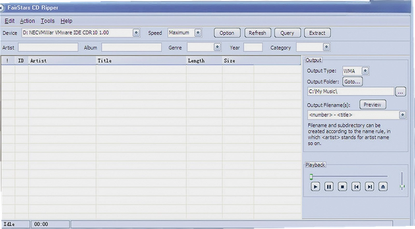Viewport: 415px width, 229px height.
Task: Expand the Speed dropdown showing Maximum
Action: coord(198,33)
